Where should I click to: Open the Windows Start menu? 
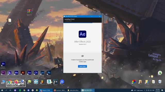[x=2, y=90]
